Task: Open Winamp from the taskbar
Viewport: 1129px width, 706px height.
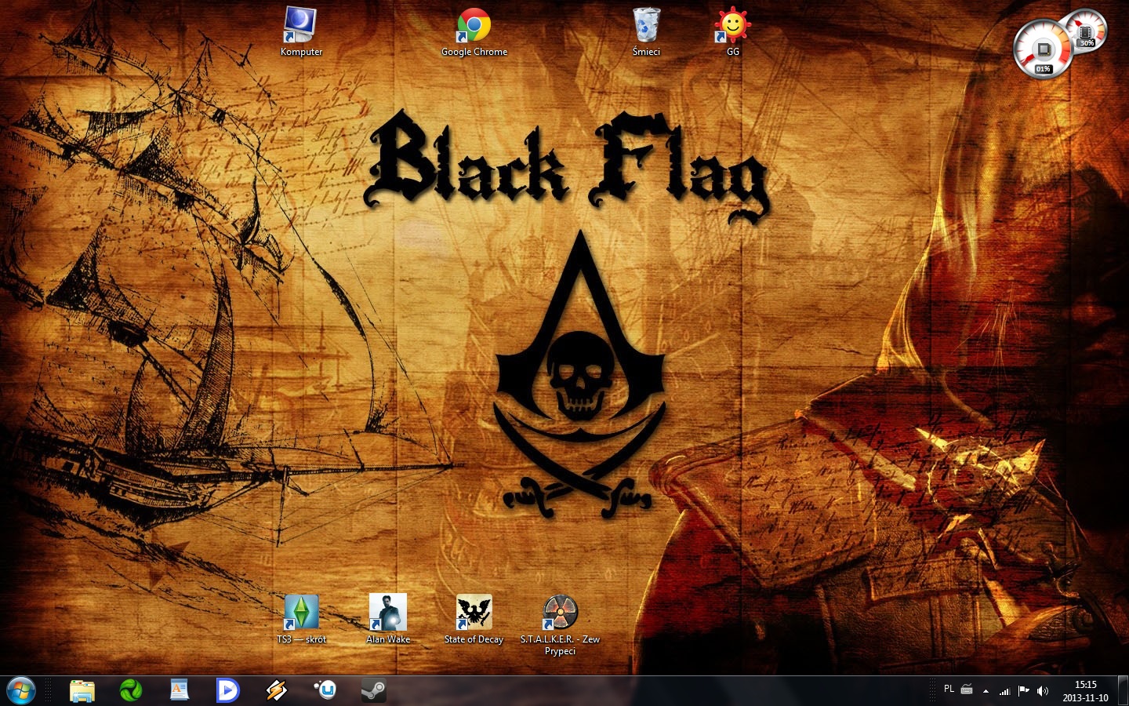Action: (276, 690)
